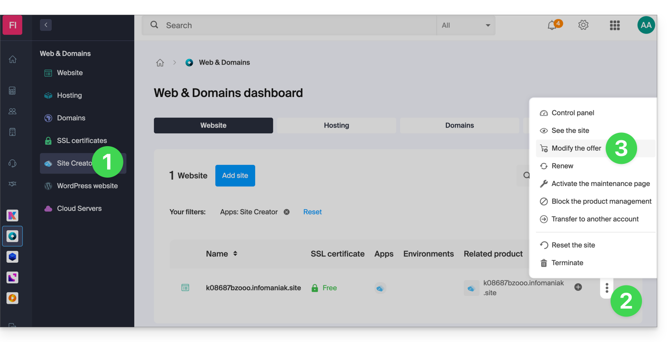The height and width of the screenshot is (342, 672).
Task: Click the AA user avatar
Action: pos(645,25)
